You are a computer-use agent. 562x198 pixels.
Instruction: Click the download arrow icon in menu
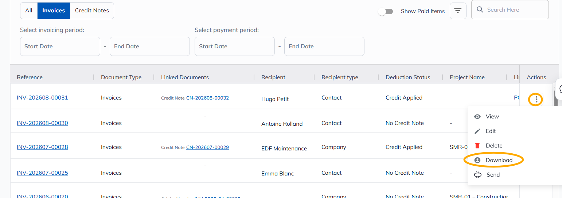tap(477, 160)
